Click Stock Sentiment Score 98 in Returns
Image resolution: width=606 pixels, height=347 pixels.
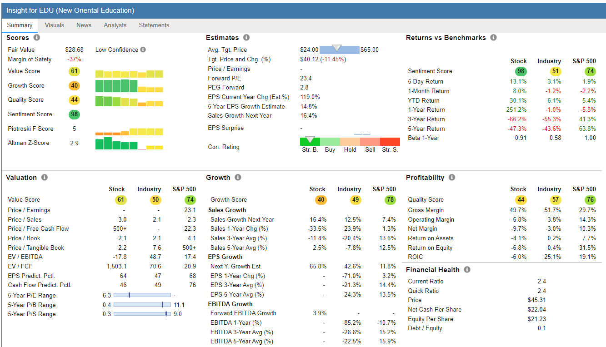click(521, 71)
